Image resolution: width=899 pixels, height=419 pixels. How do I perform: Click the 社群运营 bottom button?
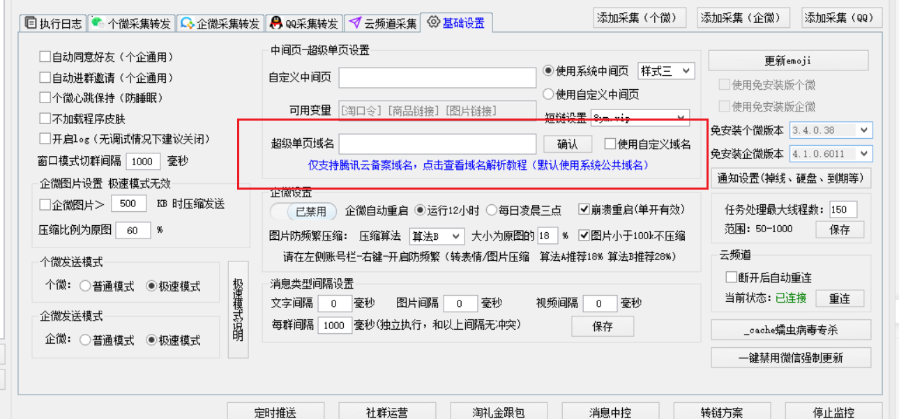[x=387, y=412]
